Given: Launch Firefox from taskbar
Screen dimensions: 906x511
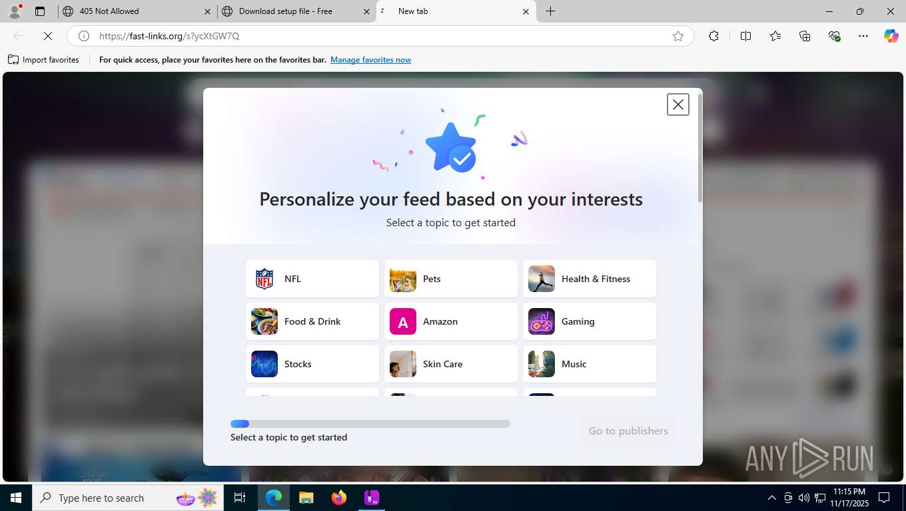Looking at the screenshot, I should click(339, 498).
